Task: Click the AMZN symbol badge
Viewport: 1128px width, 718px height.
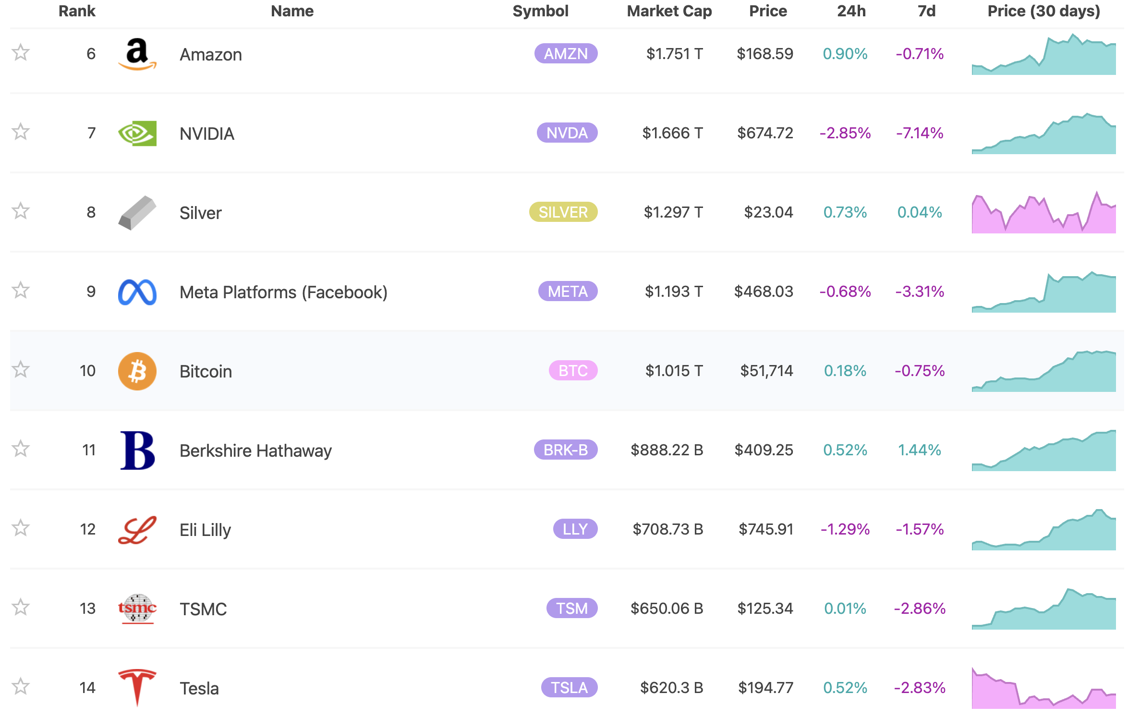Action: tap(567, 54)
